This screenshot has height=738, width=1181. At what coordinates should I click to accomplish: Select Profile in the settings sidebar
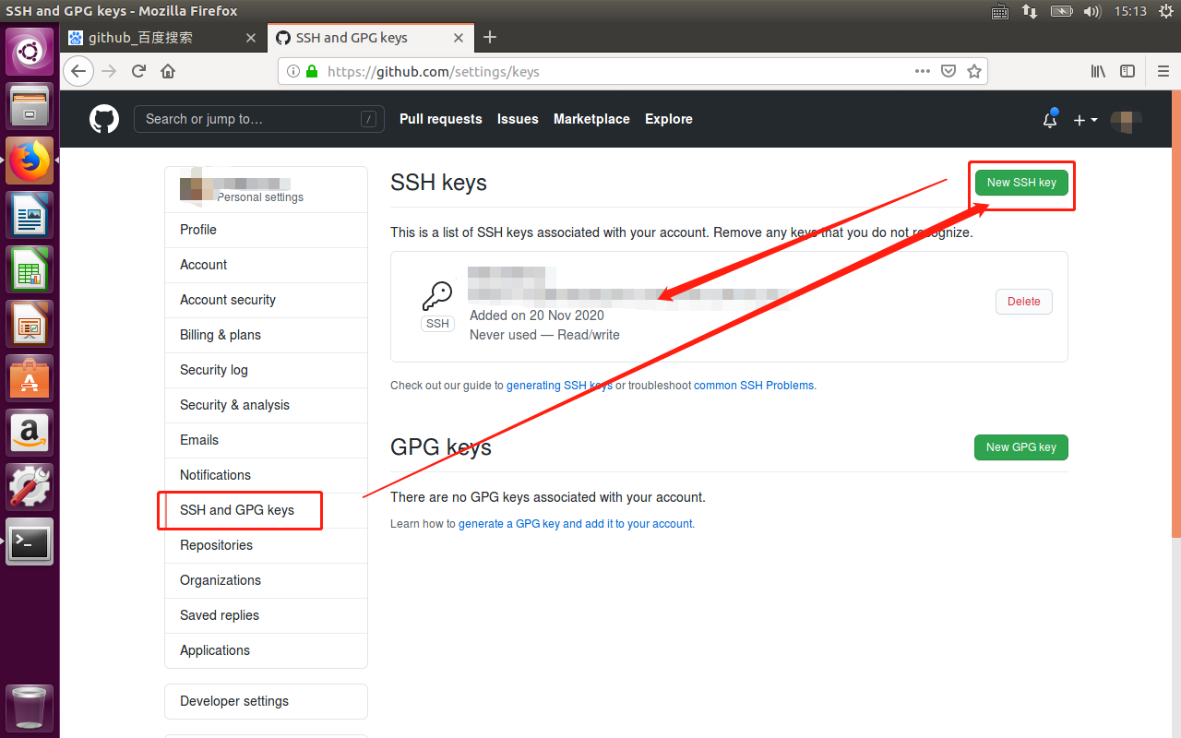tap(266, 230)
